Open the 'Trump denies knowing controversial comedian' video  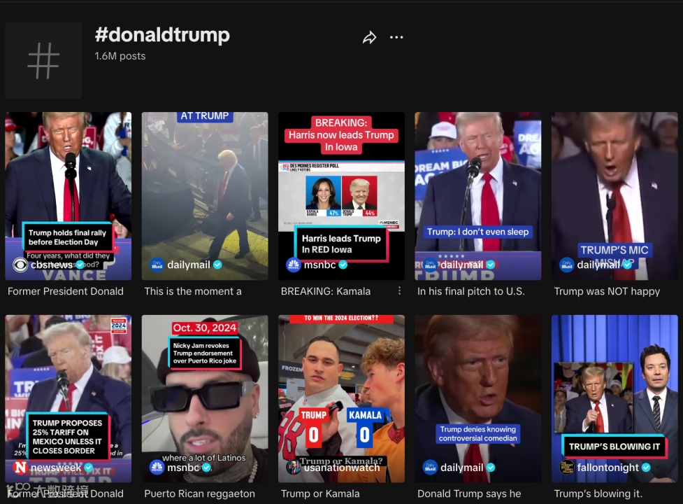coord(478,398)
